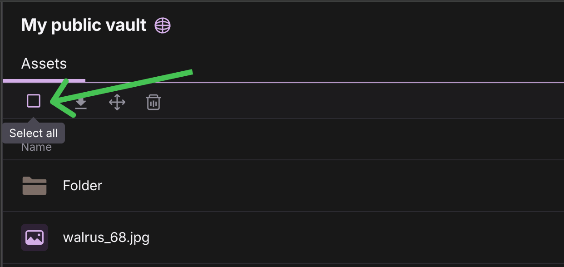Click empty space in walrus_68.jpg row
Image resolution: width=564 pixels, height=267 pixels.
tap(318, 237)
